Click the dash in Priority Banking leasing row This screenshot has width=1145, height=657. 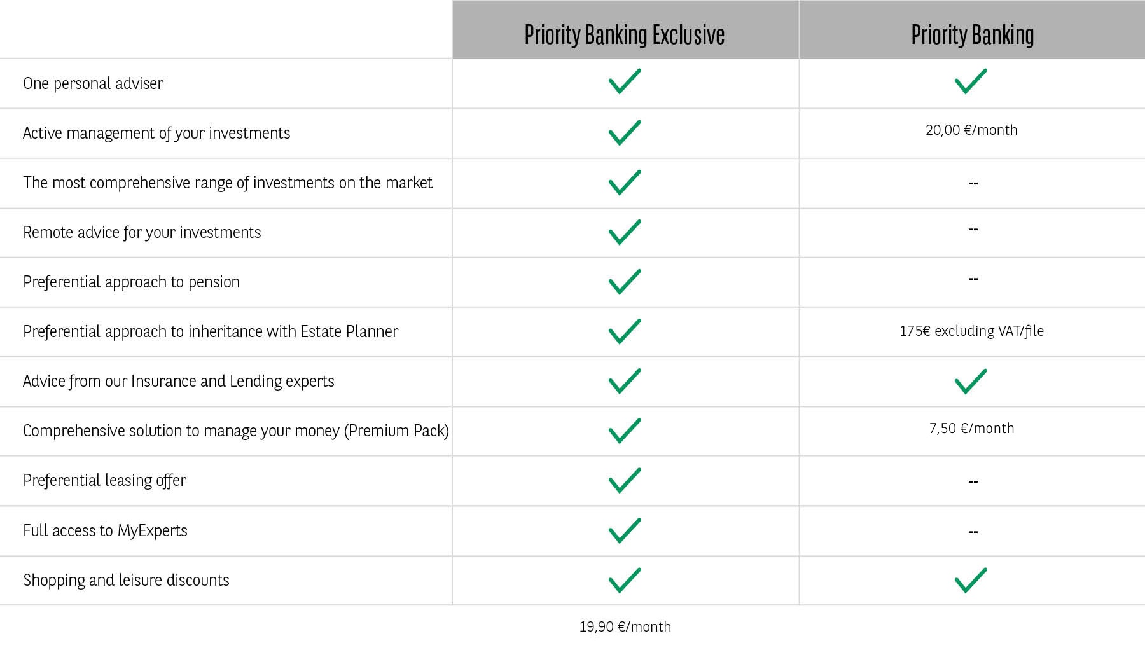pos(973,481)
